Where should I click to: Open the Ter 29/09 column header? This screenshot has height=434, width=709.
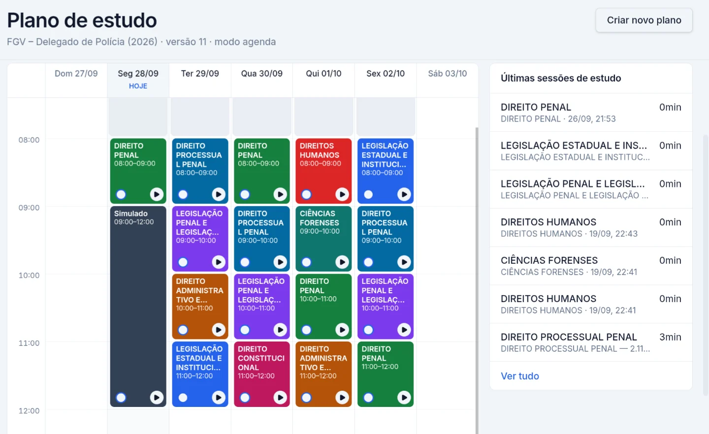click(200, 80)
